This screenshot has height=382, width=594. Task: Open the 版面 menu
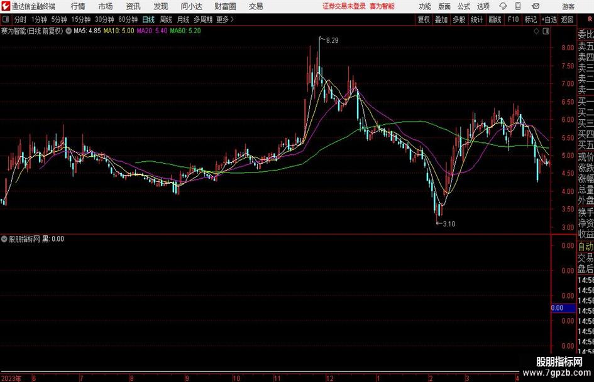pos(444,6)
